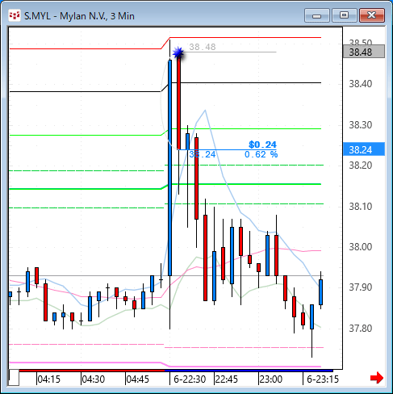Viewport: 393px width, 394px height.
Task: Click the 38.10 price scale label
Action: pyautogui.click(x=361, y=207)
